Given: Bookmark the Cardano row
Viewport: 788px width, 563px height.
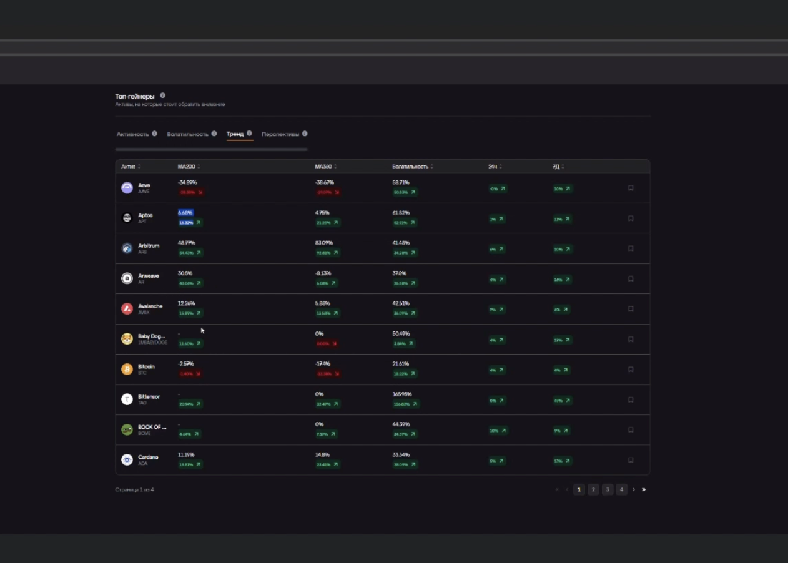Looking at the screenshot, I should pos(631,460).
